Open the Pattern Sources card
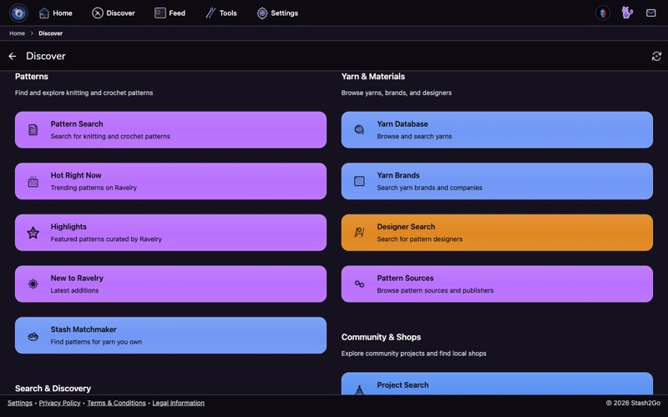 click(x=497, y=284)
